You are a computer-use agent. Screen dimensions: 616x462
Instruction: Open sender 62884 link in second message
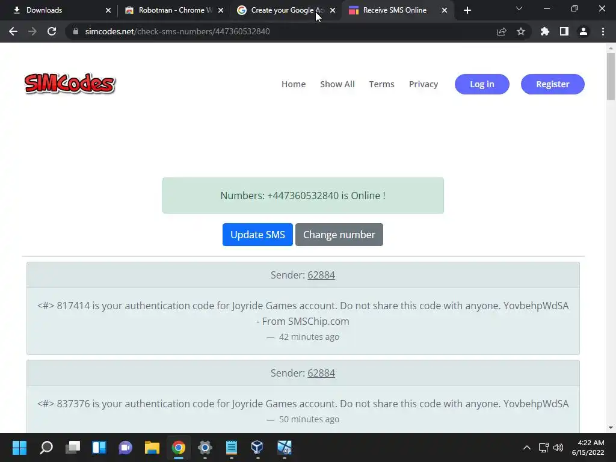[321, 373]
